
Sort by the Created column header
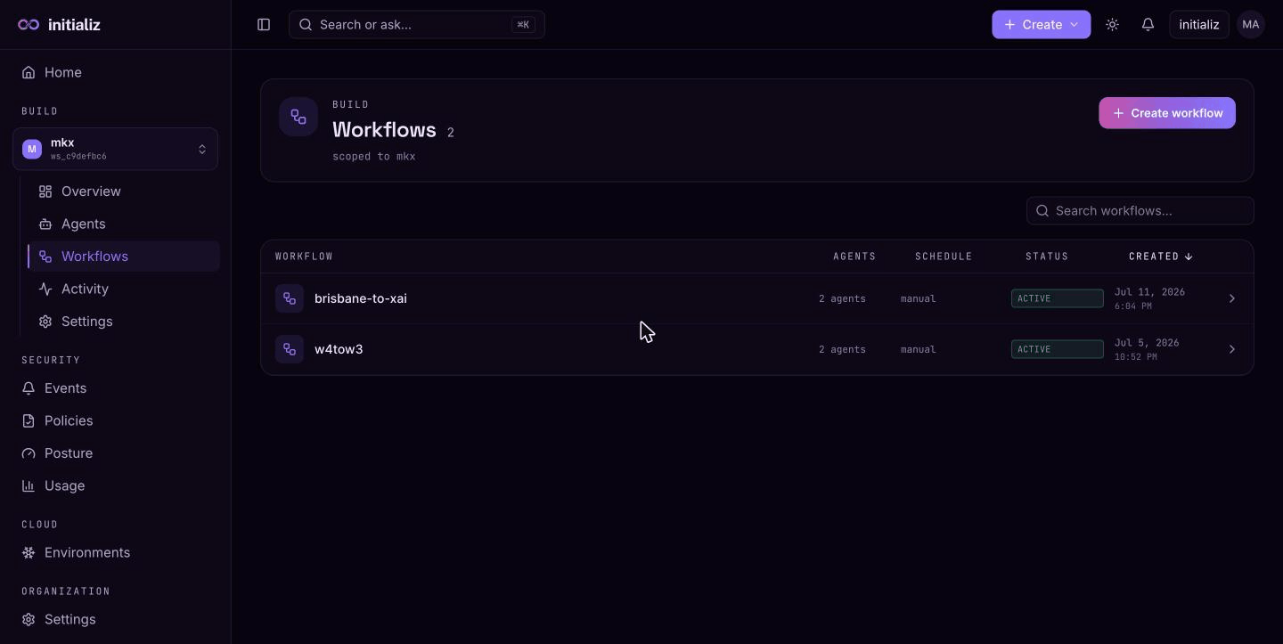point(1161,257)
